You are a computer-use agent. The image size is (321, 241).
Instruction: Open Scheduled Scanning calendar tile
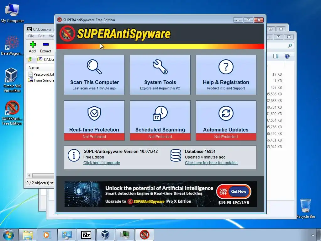pyautogui.click(x=160, y=120)
